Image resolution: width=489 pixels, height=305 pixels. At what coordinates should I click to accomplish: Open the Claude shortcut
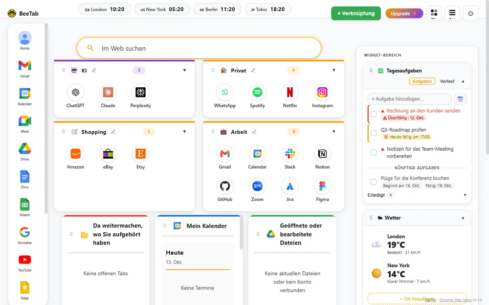[108, 92]
